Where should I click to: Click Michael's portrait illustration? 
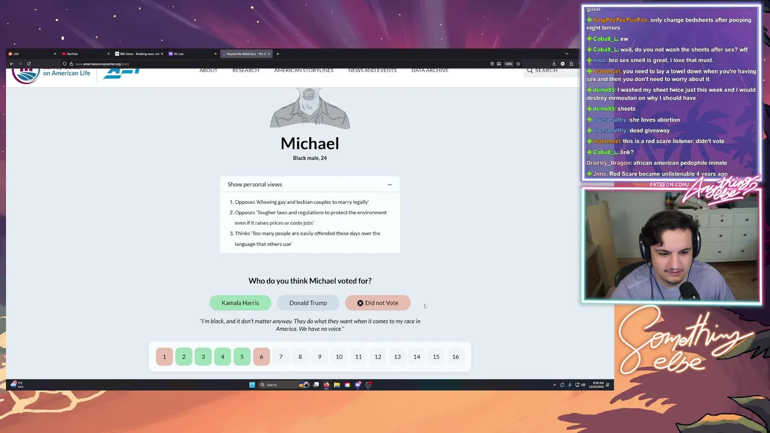coord(310,108)
